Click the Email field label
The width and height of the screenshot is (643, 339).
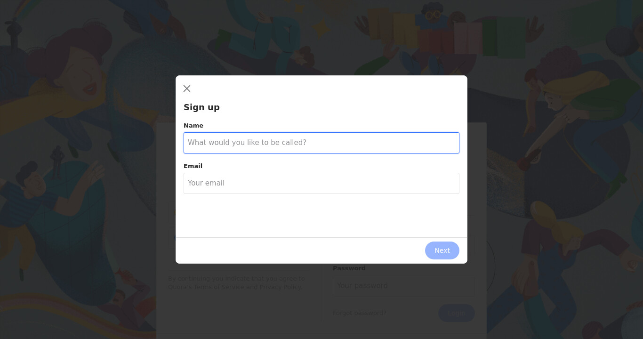(x=193, y=166)
